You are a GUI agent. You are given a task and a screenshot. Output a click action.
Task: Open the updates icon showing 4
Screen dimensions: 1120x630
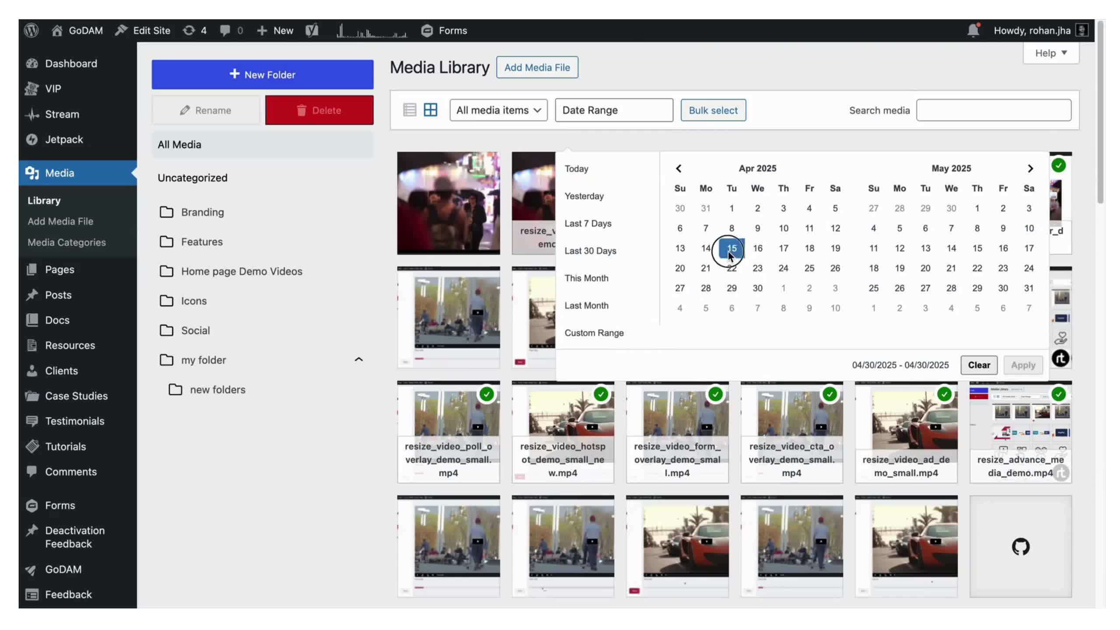click(194, 30)
